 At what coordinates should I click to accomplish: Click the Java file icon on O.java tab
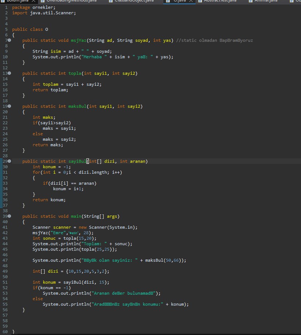click(x=167, y=1)
